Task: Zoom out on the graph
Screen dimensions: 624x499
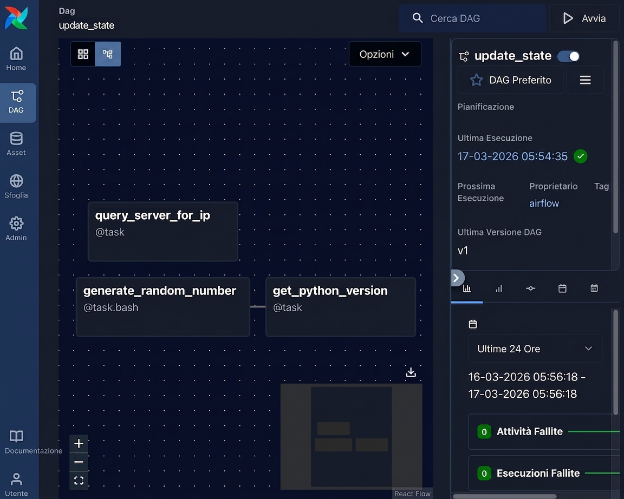Action: [x=79, y=462]
